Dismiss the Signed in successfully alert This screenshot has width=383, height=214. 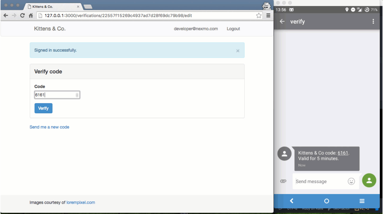click(x=238, y=51)
